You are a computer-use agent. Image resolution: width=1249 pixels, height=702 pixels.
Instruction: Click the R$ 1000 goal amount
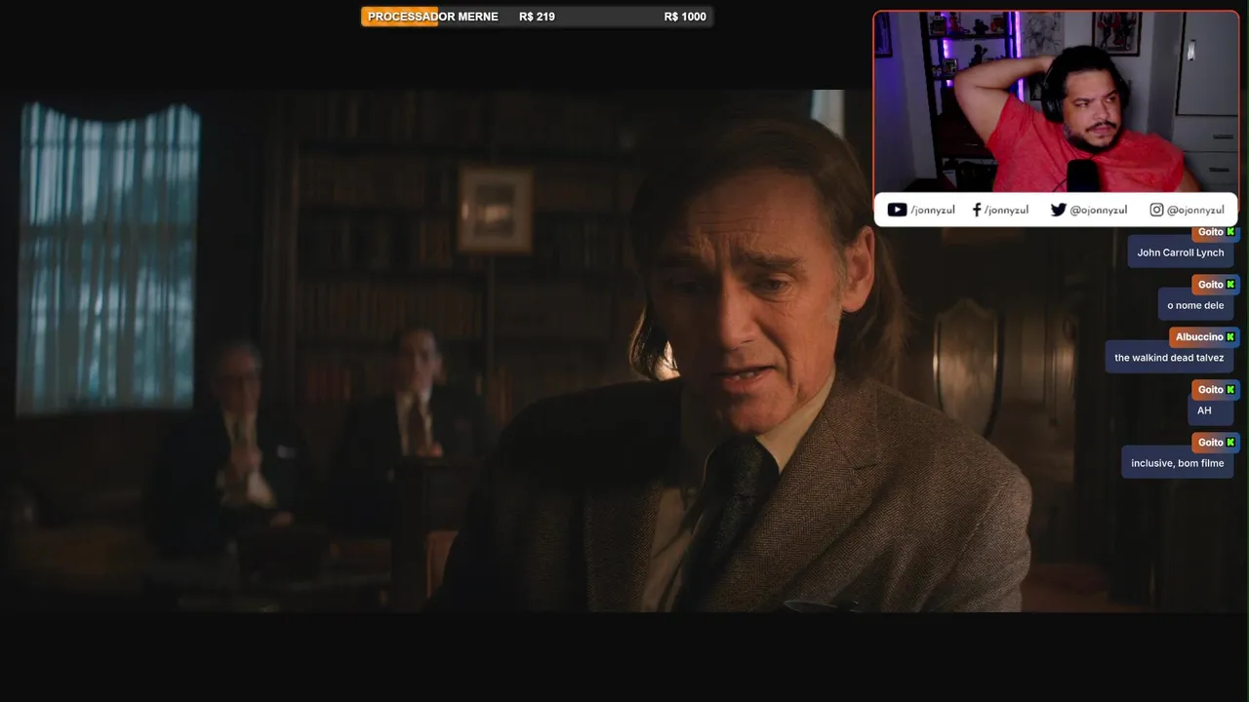click(685, 17)
